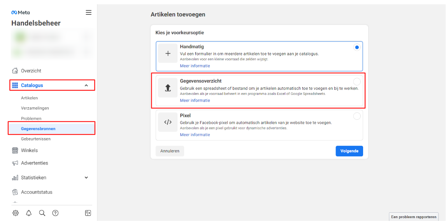Select the Pixel radio button

(x=356, y=116)
